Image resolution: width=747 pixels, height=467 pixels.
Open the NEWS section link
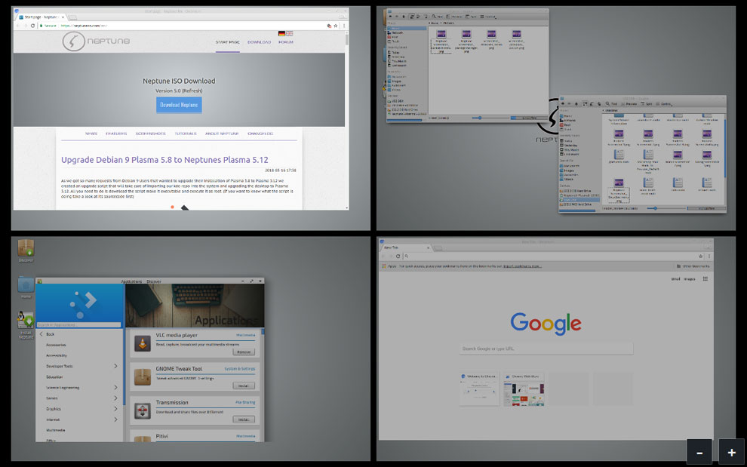click(x=91, y=134)
